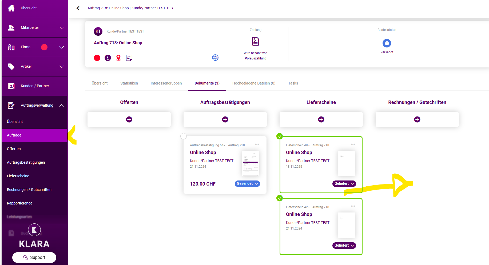Click the blue globe web icon
This screenshot has height=265, width=489.
(215, 58)
